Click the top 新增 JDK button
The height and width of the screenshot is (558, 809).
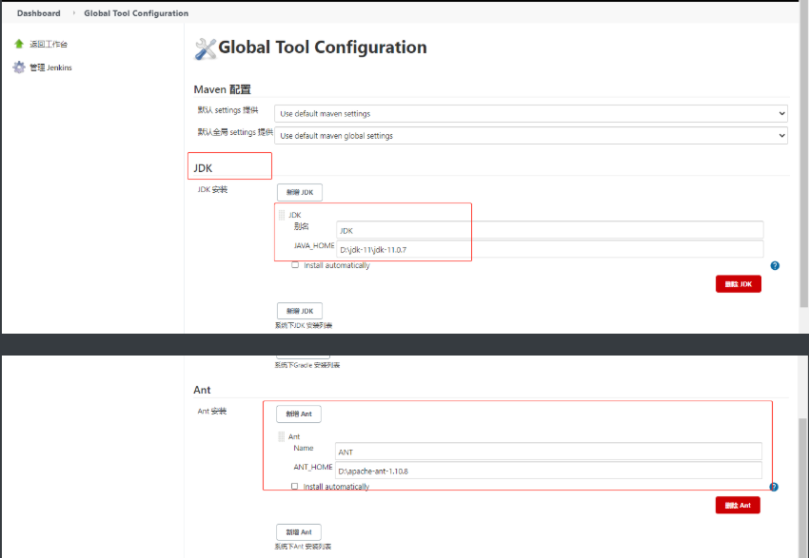pyautogui.click(x=300, y=192)
